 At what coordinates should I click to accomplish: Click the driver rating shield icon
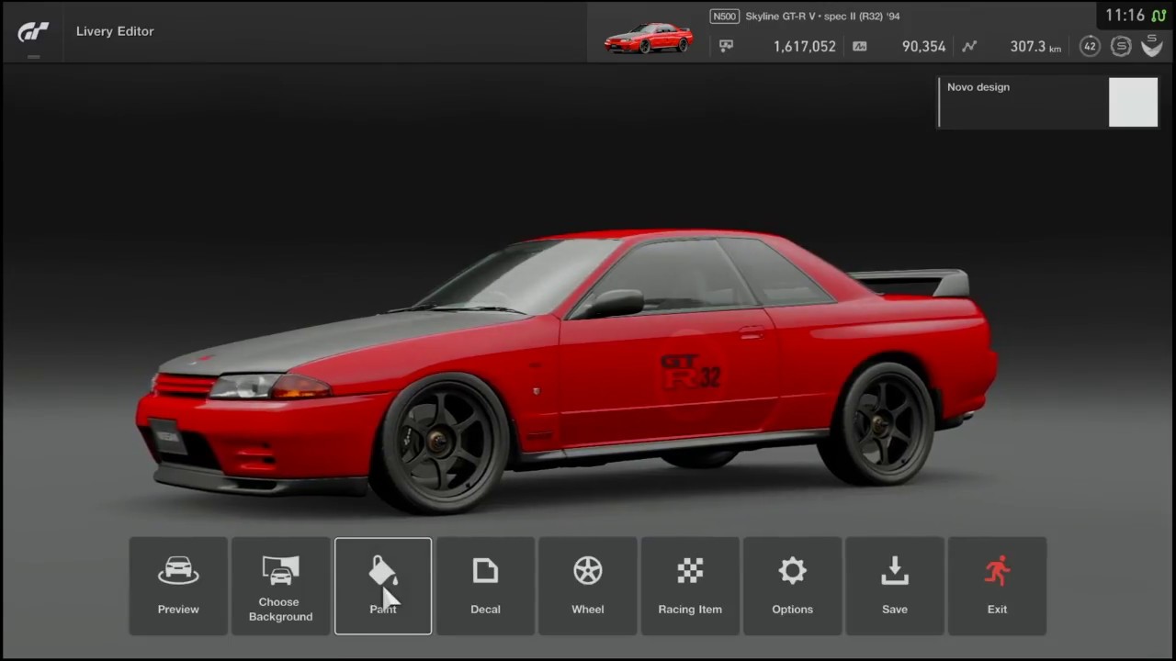click(x=1152, y=46)
